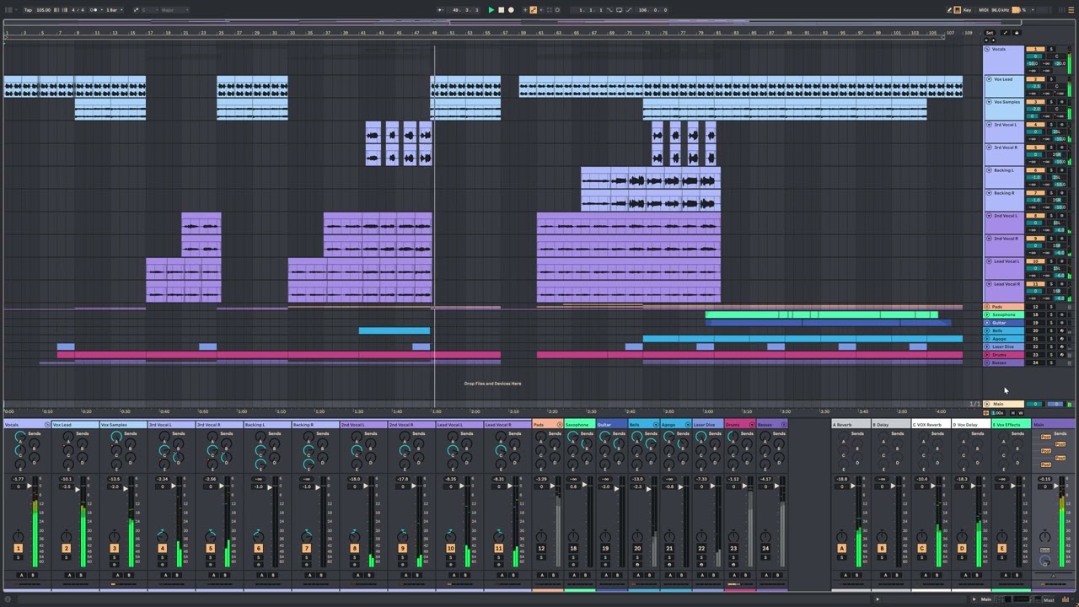This screenshot has height=607, width=1079.
Task: Click the Vocals pan knob
Action: (18, 536)
